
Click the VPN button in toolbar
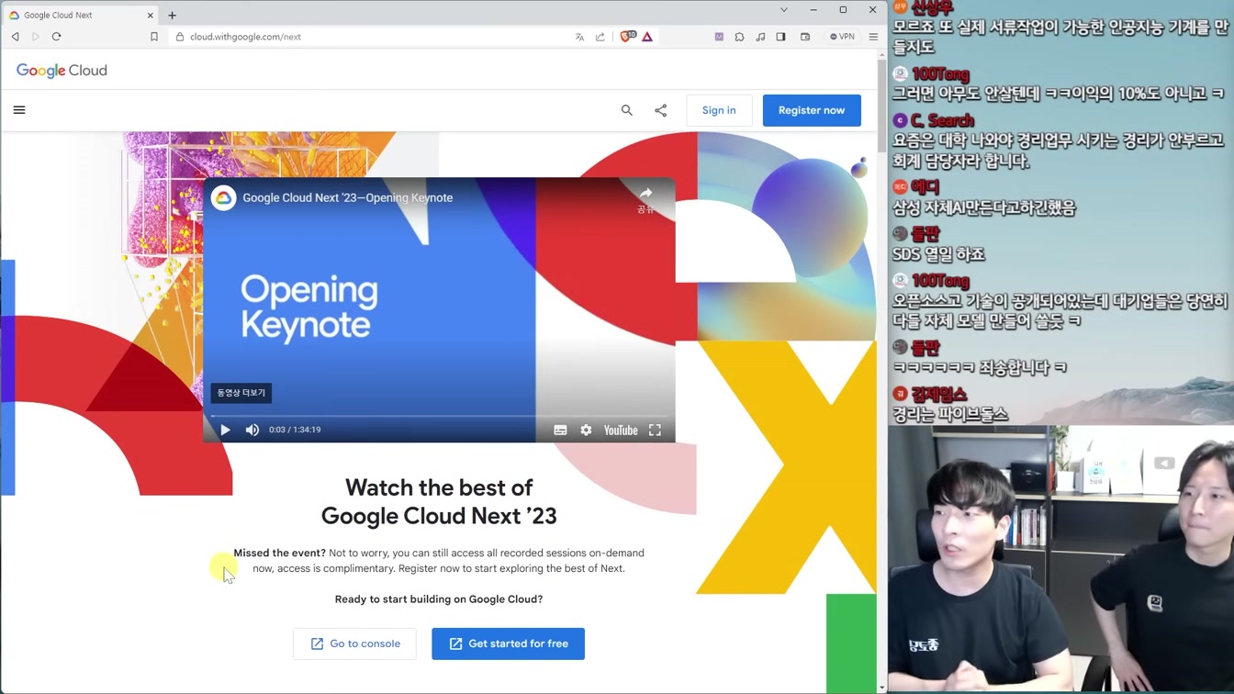842,37
